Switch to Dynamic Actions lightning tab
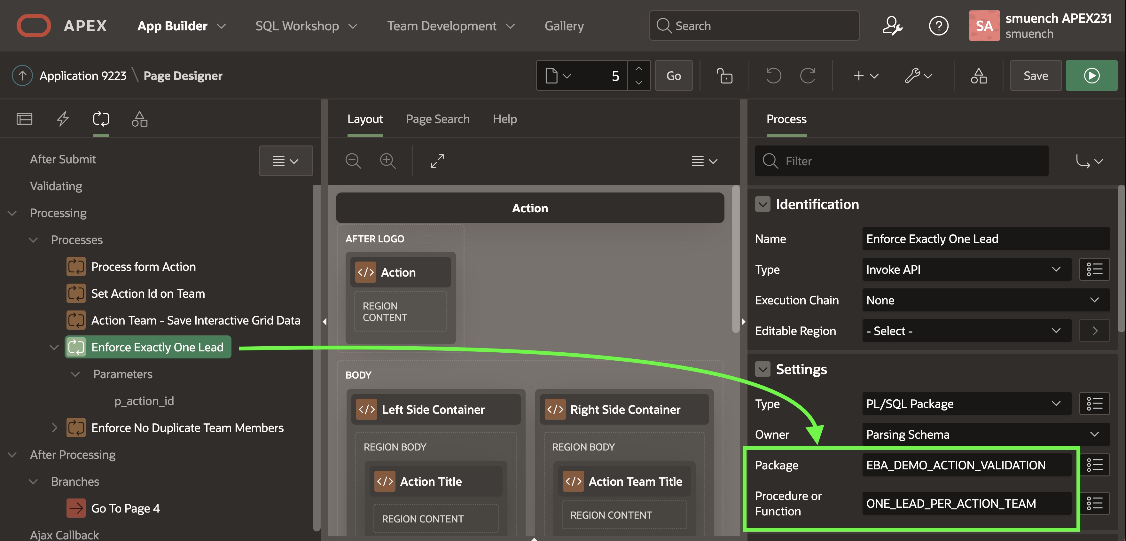Viewport: 1126px width, 541px height. point(63,119)
